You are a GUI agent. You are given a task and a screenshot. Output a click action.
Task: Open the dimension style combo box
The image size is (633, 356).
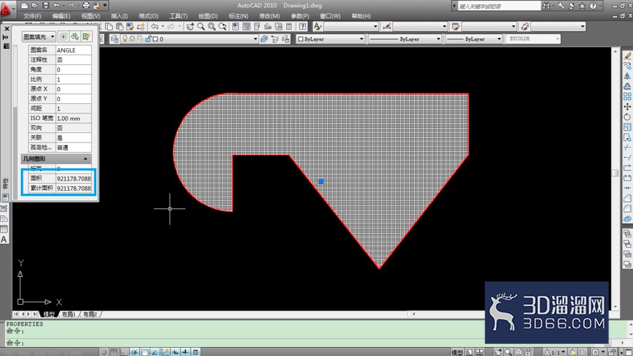coord(420,27)
